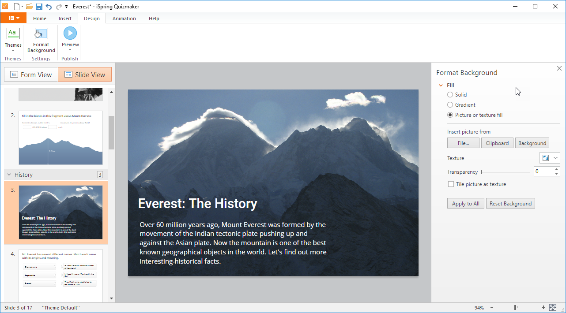
Task: Click the Open folder icon
Action: (x=29, y=7)
